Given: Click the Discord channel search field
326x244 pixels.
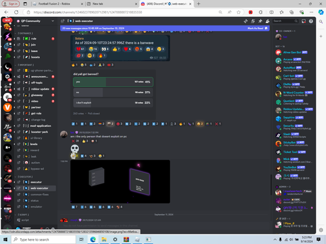Looking at the screenshot, I should pyautogui.click(x=286, y=21).
